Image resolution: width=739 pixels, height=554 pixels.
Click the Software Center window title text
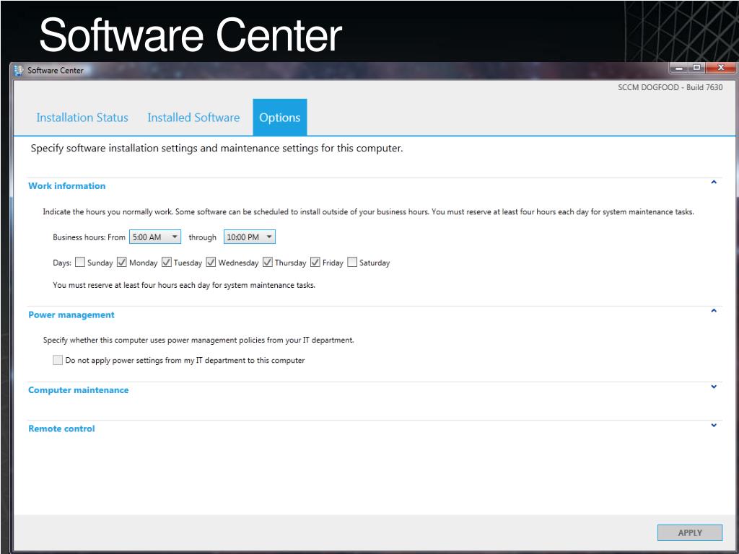55,71
